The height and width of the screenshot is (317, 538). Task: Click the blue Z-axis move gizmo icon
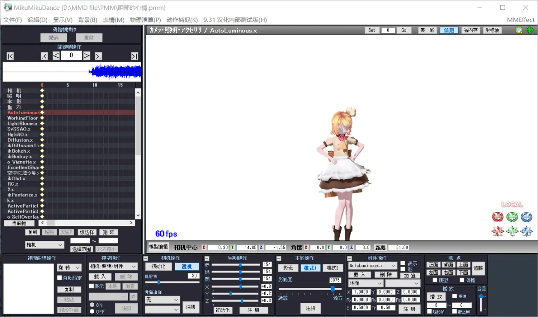tap(526, 231)
